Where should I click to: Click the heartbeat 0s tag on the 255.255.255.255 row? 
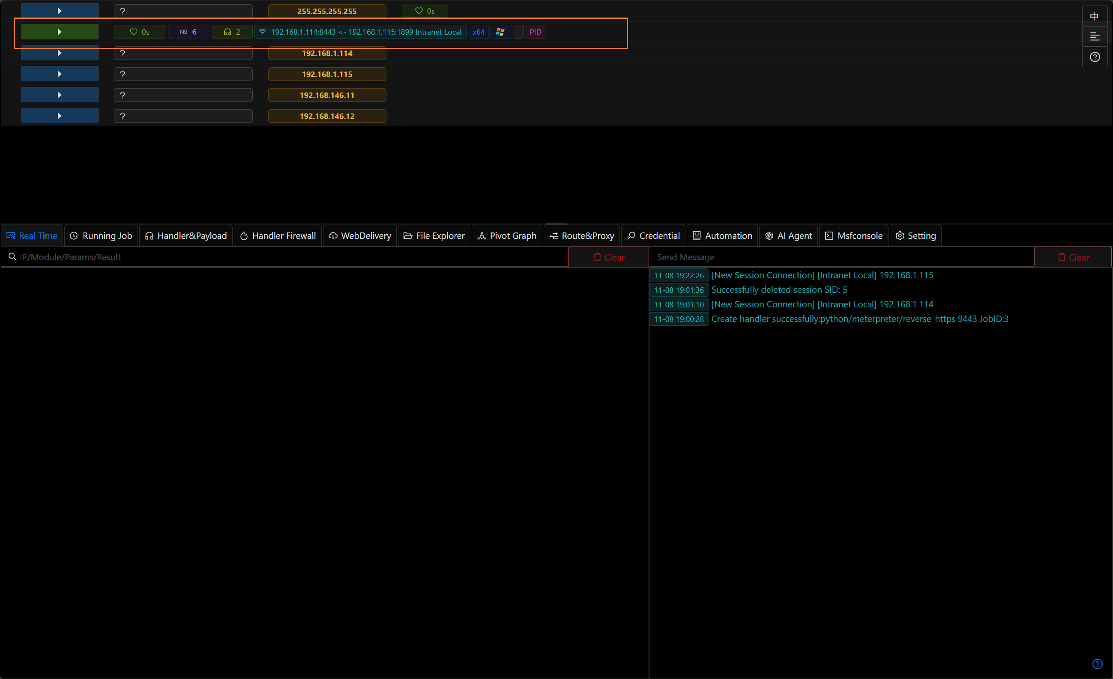(424, 11)
